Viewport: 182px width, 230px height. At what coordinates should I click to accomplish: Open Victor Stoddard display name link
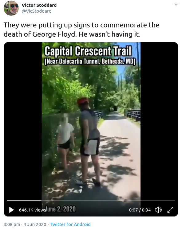(39, 5)
